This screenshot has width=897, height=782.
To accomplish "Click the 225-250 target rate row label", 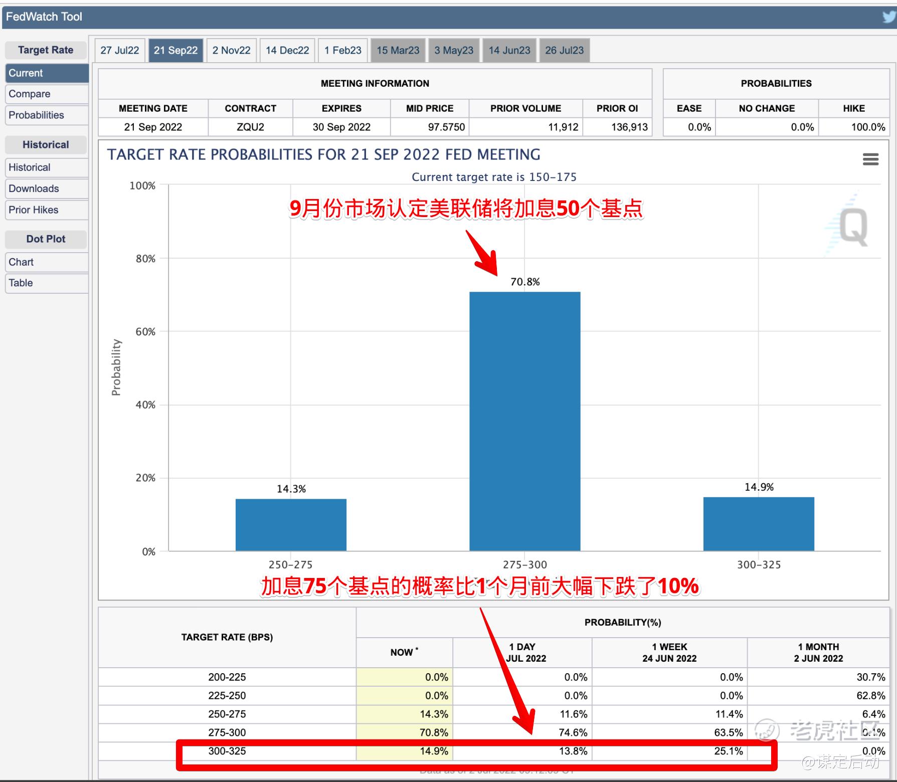I will (227, 696).
